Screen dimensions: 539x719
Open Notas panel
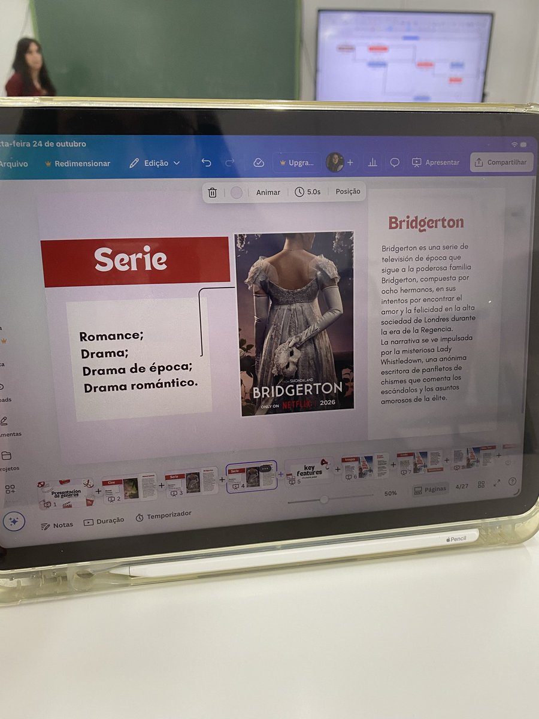pyautogui.click(x=57, y=525)
